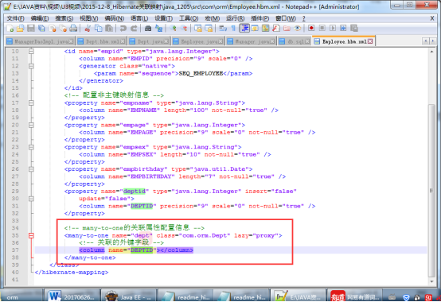Switch to the Dept.java tab

point(149,41)
